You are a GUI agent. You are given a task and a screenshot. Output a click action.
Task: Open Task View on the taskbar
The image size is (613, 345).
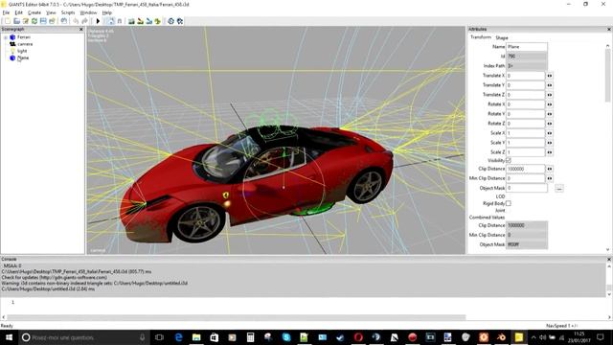(159, 337)
